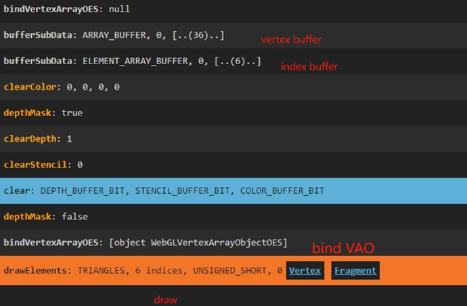Click the red 'vertex buffer' annotation

(x=291, y=40)
